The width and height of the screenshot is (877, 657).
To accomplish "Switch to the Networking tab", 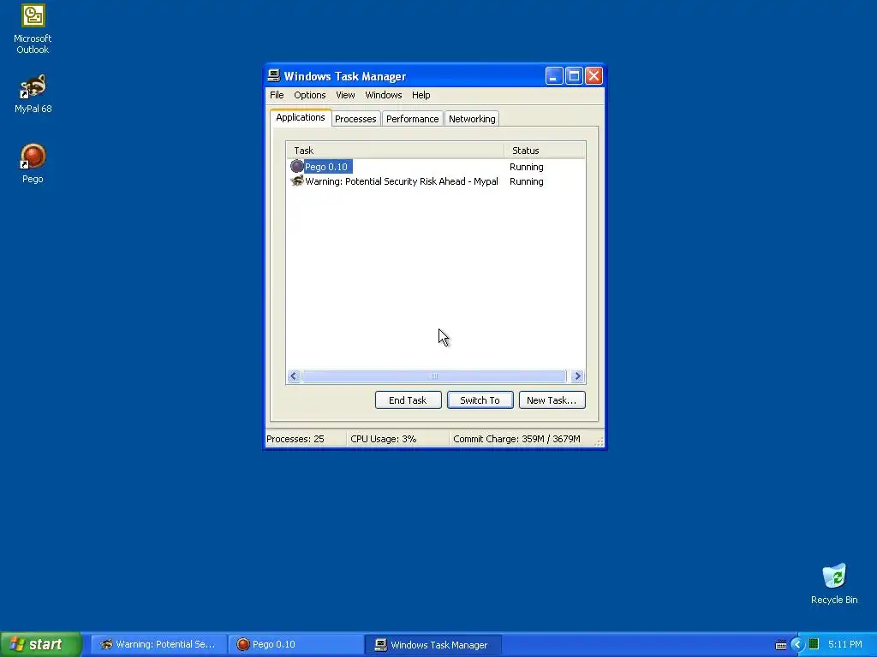I will 472,119.
